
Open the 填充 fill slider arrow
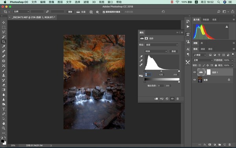(232, 65)
